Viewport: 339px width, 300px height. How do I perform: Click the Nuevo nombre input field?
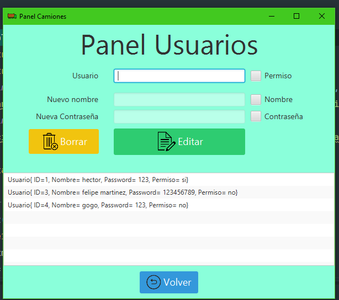179,100
